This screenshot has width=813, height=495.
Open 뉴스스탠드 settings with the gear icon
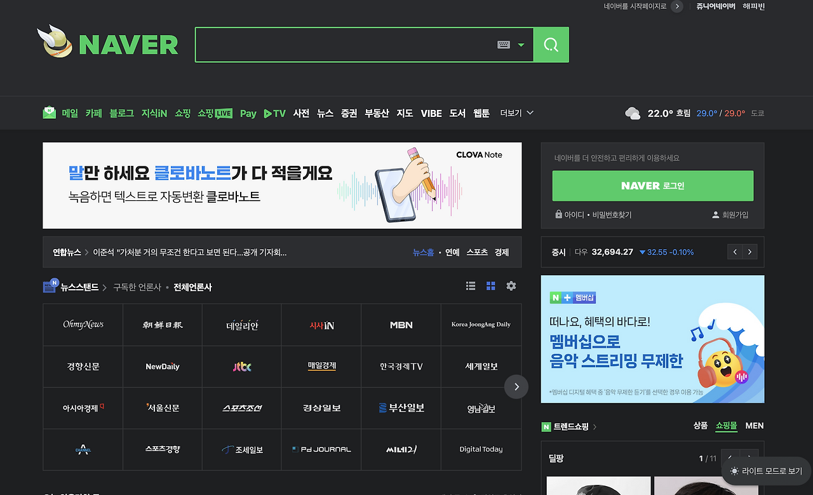(x=511, y=286)
